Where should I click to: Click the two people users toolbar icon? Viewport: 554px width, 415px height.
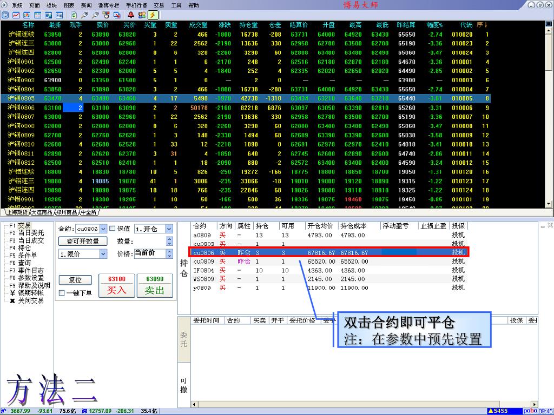pos(142,15)
